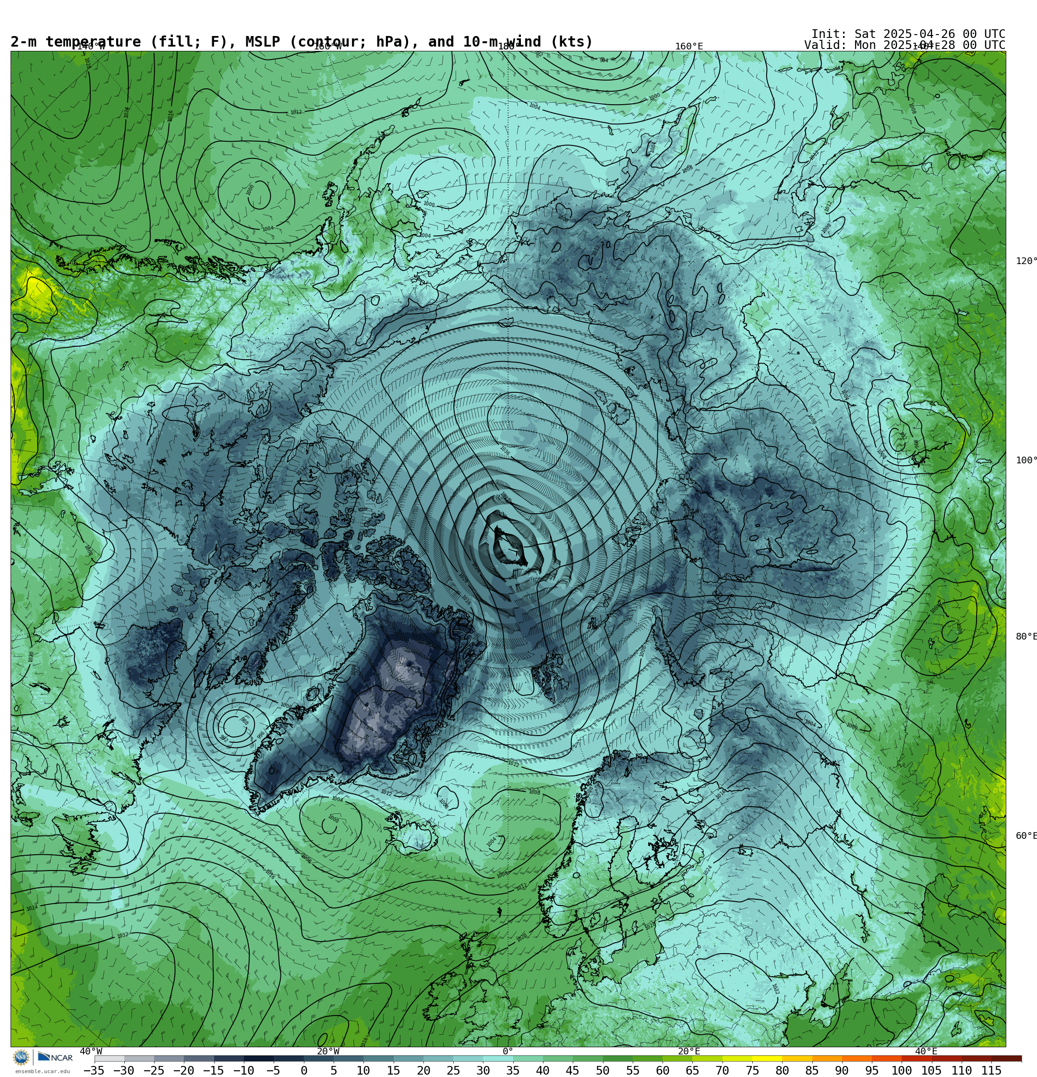
Task: Select the 2-m temperature map title
Action: 301,42
